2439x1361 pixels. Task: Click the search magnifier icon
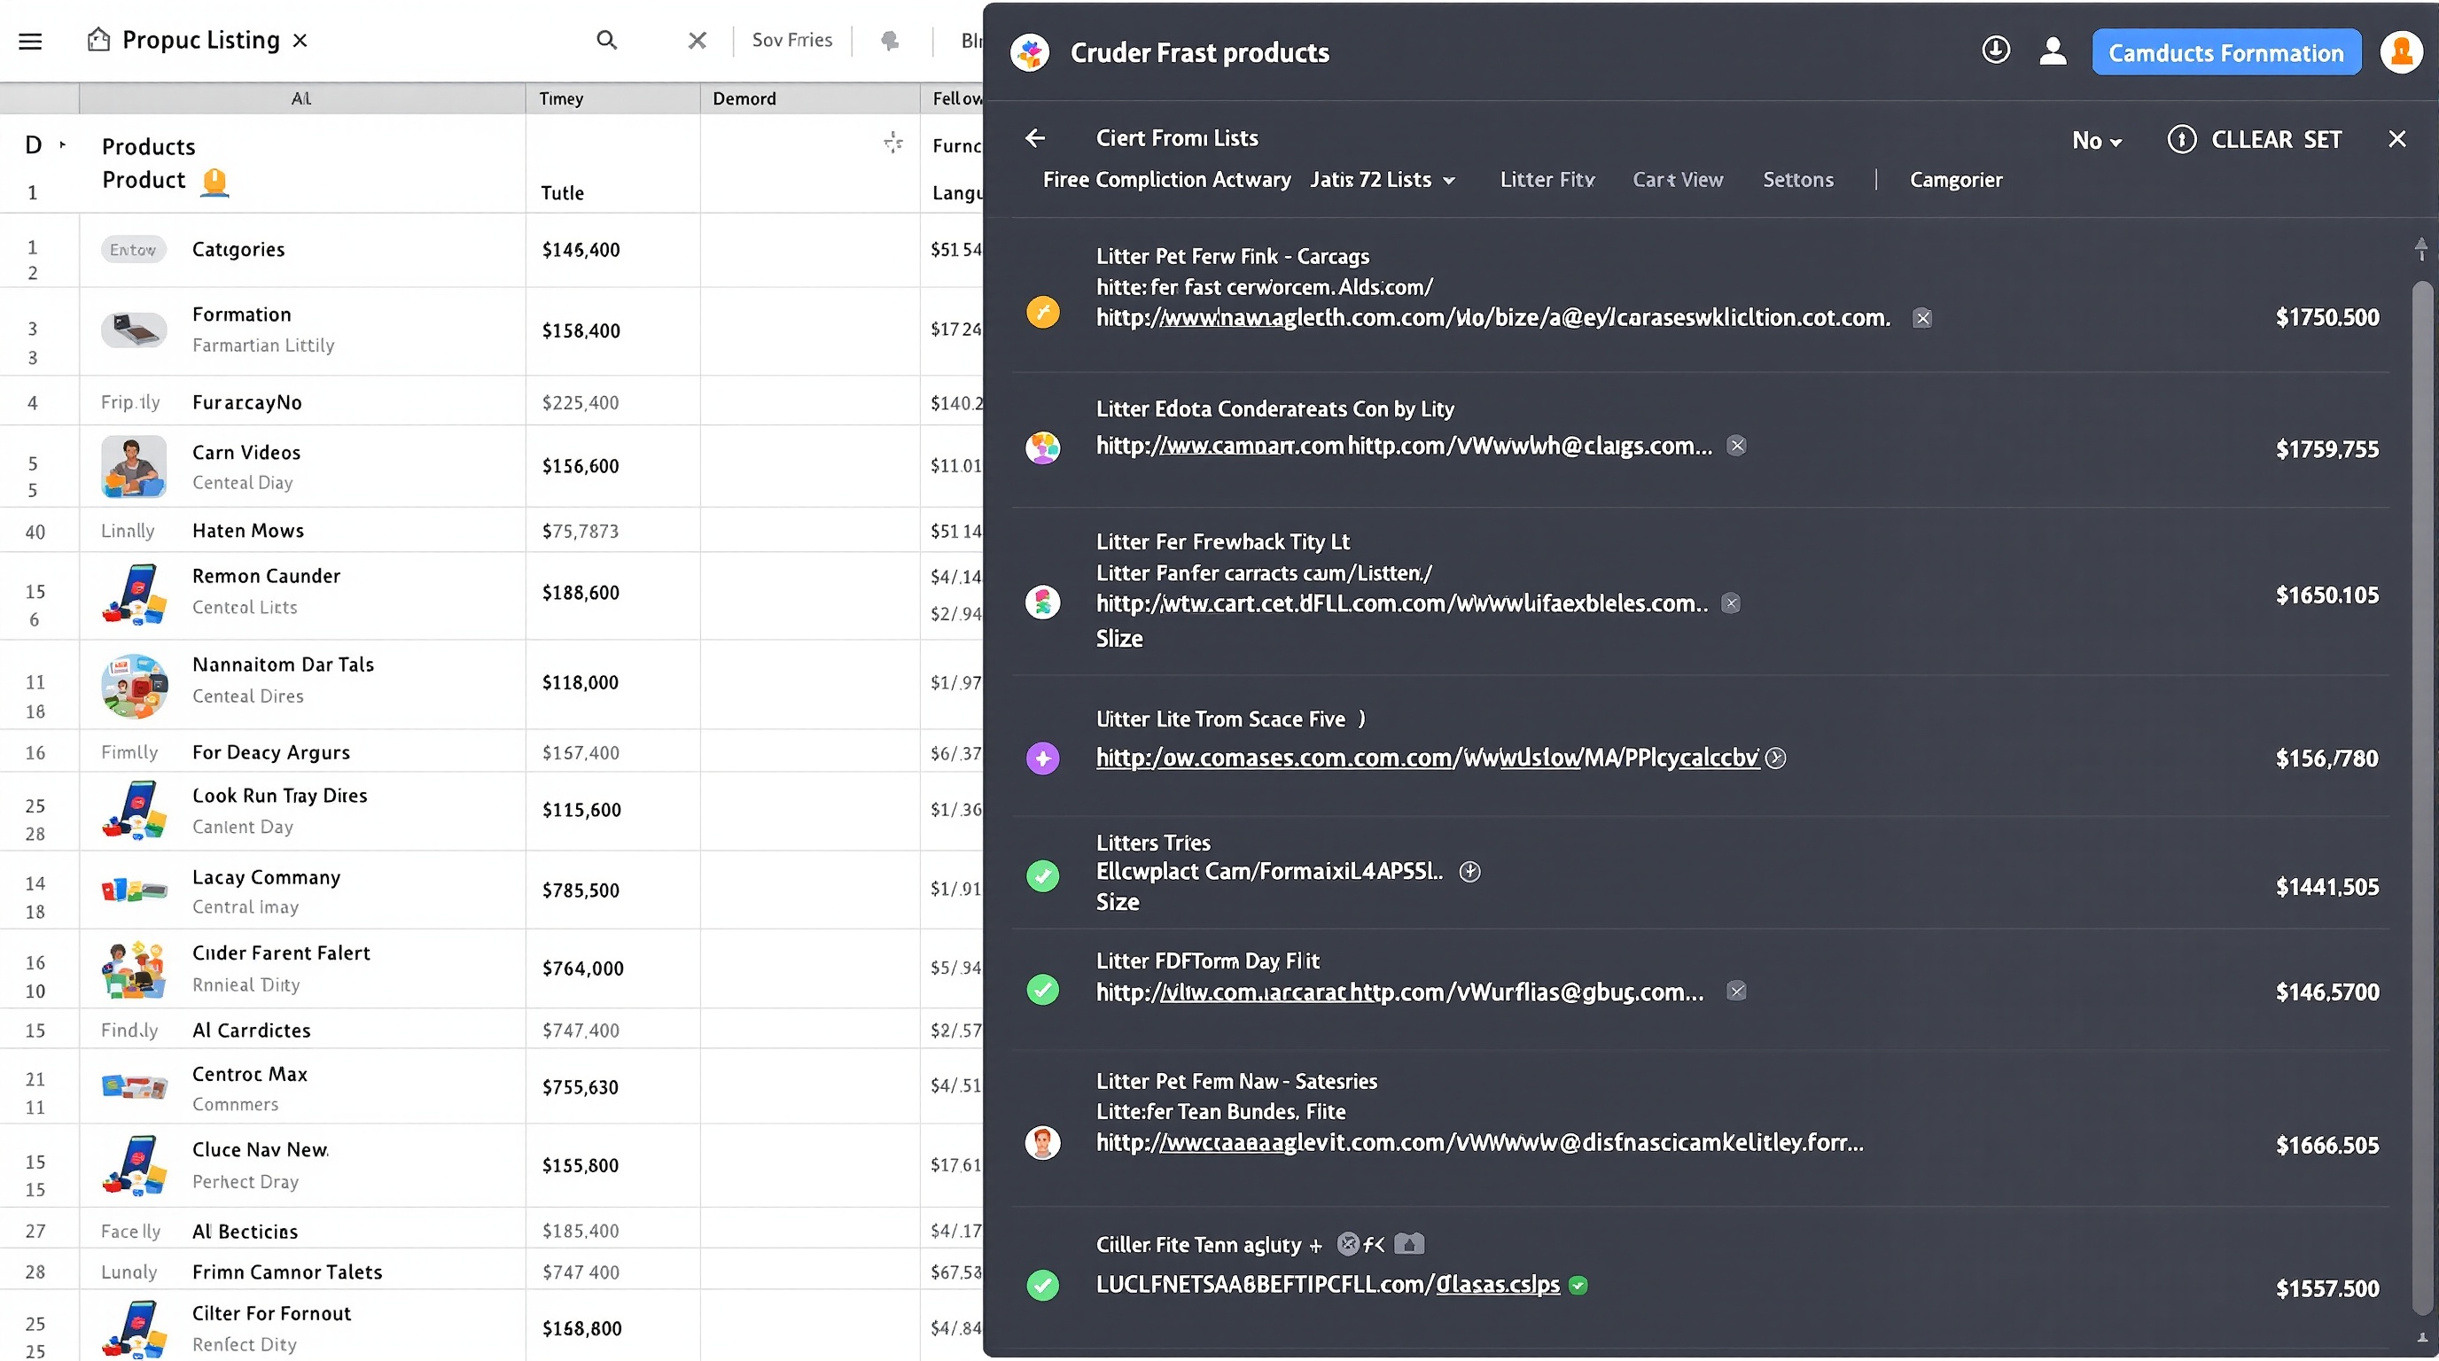point(607,40)
